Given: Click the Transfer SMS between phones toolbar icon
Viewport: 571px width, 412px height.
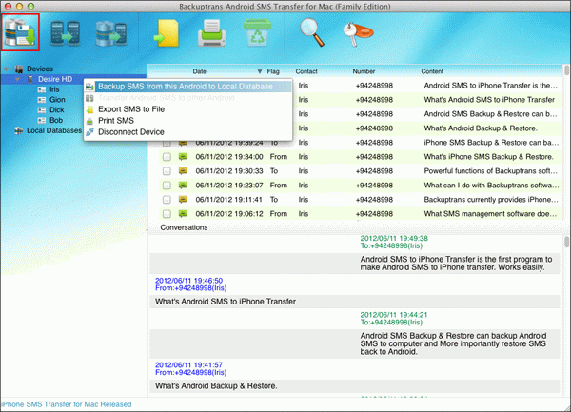Looking at the screenshot, I should [65, 33].
